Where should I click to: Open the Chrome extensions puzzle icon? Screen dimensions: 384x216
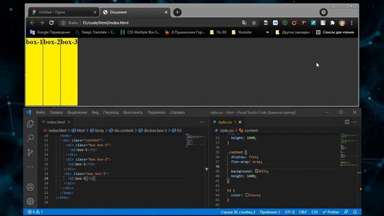[332, 23]
